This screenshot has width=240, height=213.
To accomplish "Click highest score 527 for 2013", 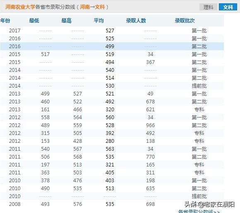I will pyautogui.click(x=78, y=94).
